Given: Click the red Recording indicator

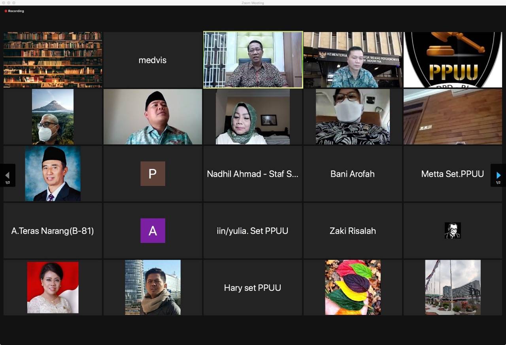Looking at the screenshot, I should 14,11.
